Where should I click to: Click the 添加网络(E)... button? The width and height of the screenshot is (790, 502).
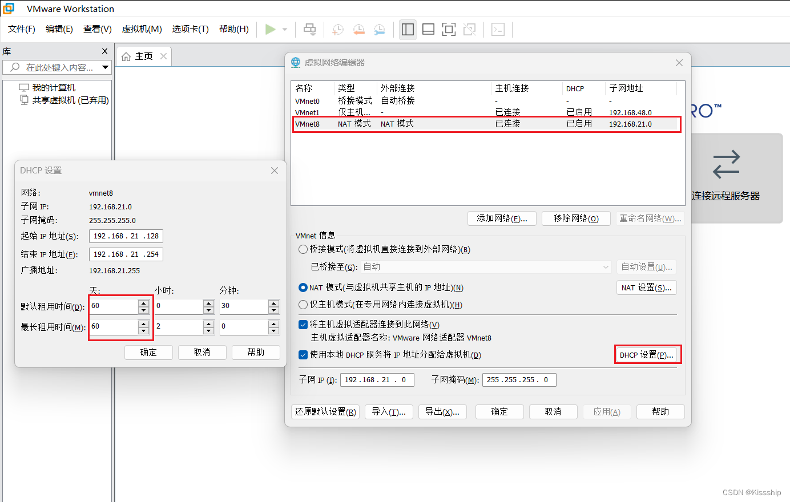(502, 218)
